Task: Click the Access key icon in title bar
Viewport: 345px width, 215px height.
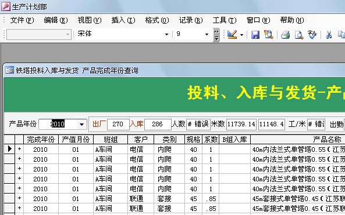Action: coord(5,6)
